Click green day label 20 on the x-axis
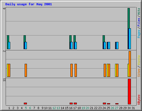Screen dimensions: 142x111 point(87,108)
